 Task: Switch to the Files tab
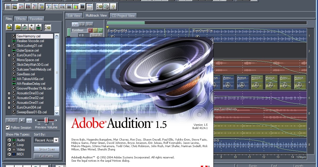click(x=9, y=19)
